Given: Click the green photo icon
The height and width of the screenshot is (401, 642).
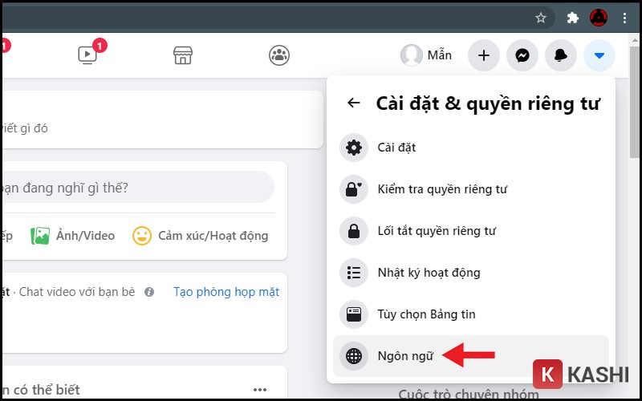Looking at the screenshot, I should tap(40, 236).
